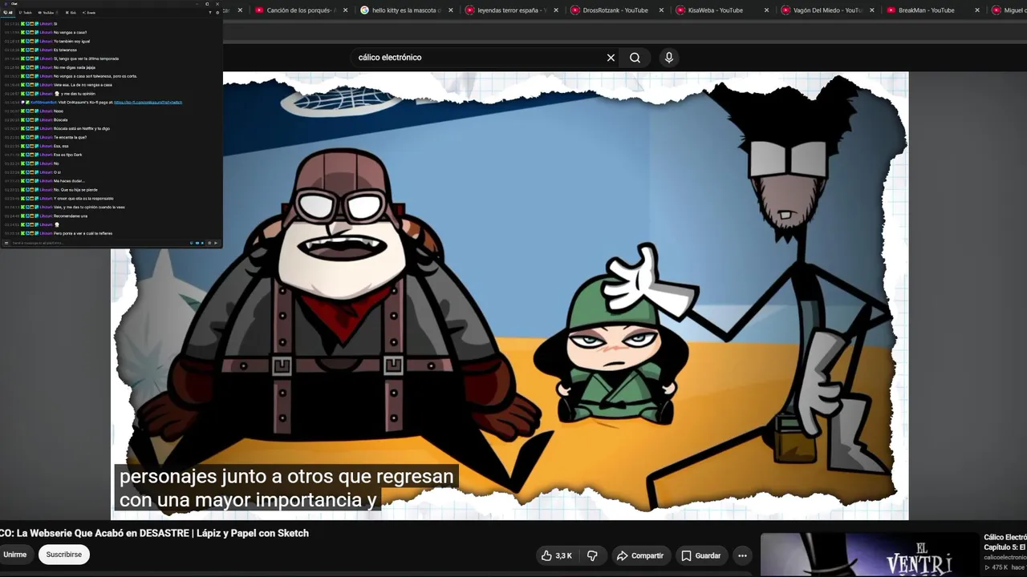Open suggested video titled 'Capítulo 5'
Image resolution: width=1027 pixels, height=577 pixels.
[x=1005, y=543]
